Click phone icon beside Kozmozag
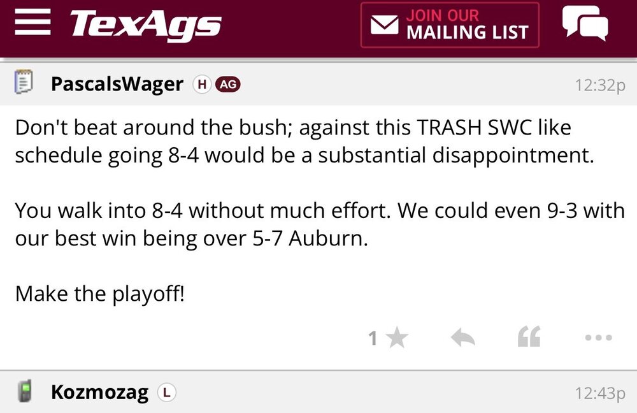This screenshot has height=413, width=637. (x=24, y=391)
